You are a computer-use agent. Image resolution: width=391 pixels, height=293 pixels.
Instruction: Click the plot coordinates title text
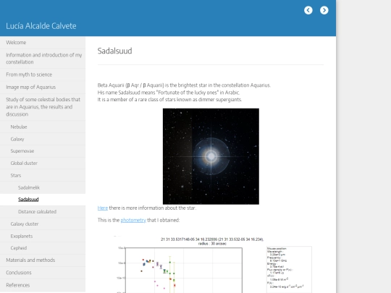coord(212,242)
